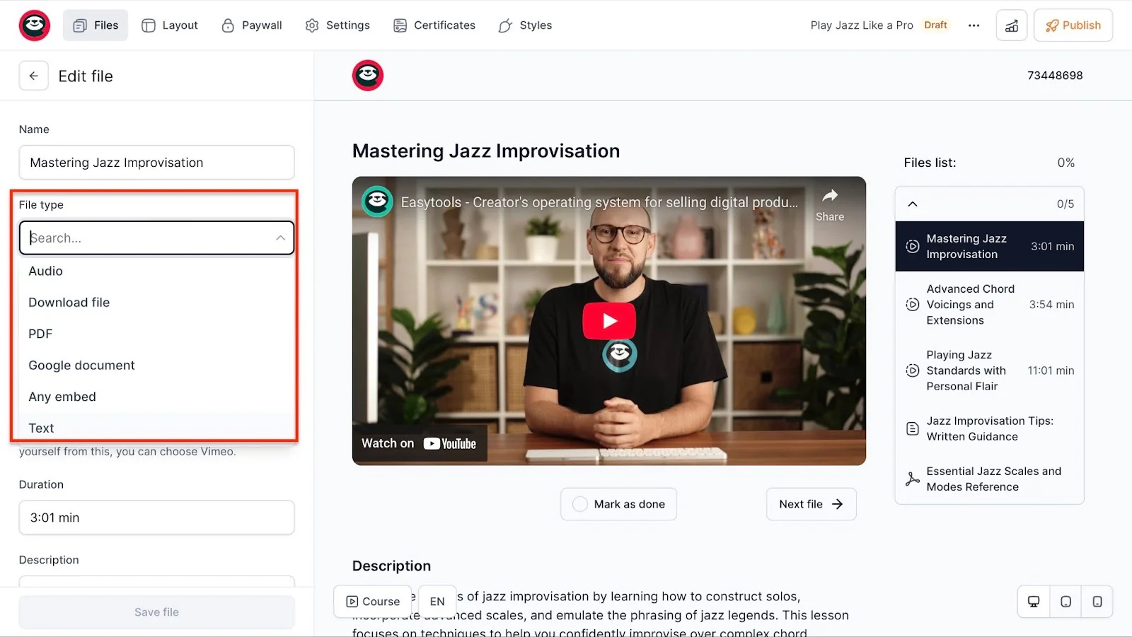1132x637 pixels.
Task: Go to Next file
Action: (811, 504)
